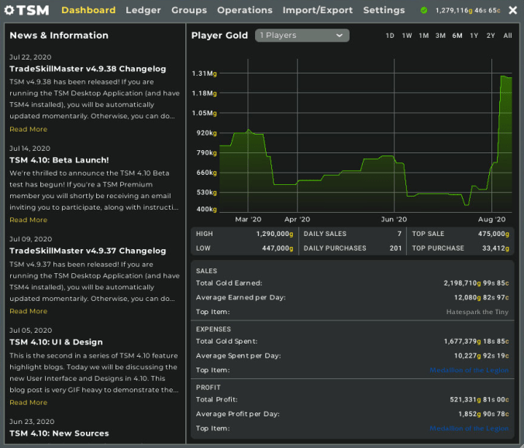Click the TOP PURCHASE value 33,412g
524x448 pixels.
(x=495, y=248)
